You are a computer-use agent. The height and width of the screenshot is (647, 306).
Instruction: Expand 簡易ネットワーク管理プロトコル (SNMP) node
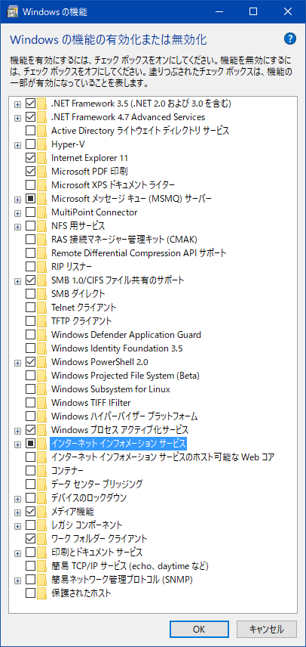tap(17, 581)
